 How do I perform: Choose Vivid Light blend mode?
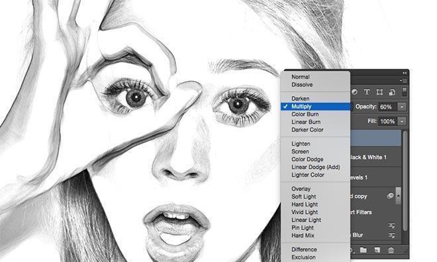coord(315,212)
